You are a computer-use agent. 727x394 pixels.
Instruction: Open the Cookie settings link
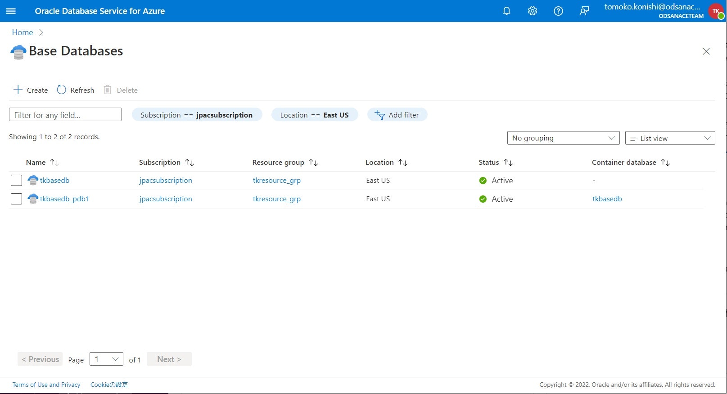[109, 385]
